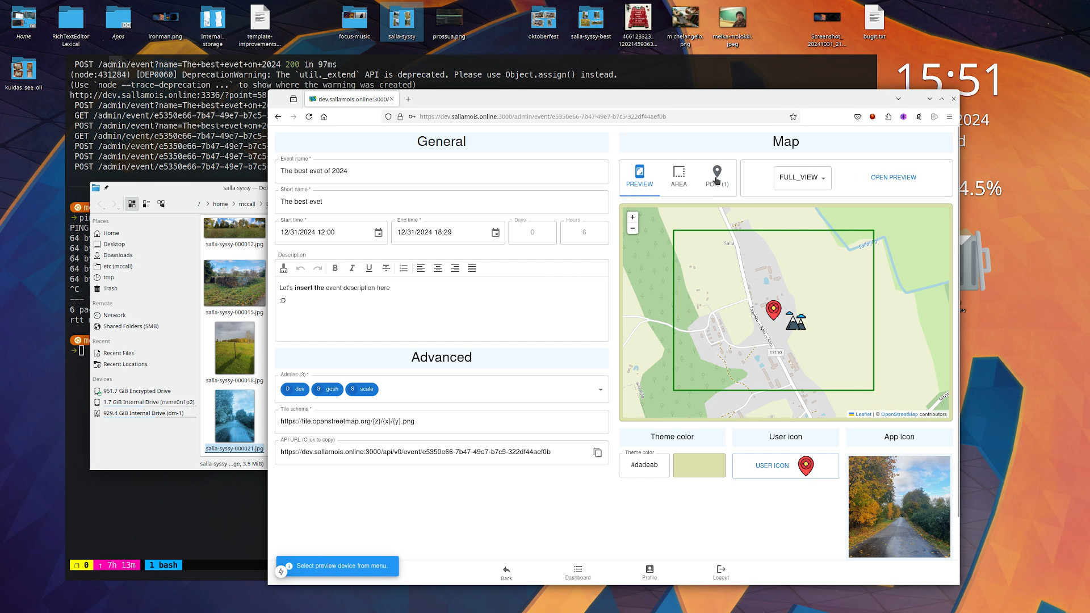Zoom out on the map
The height and width of the screenshot is (613, 1090).
[x=632, y=228]
